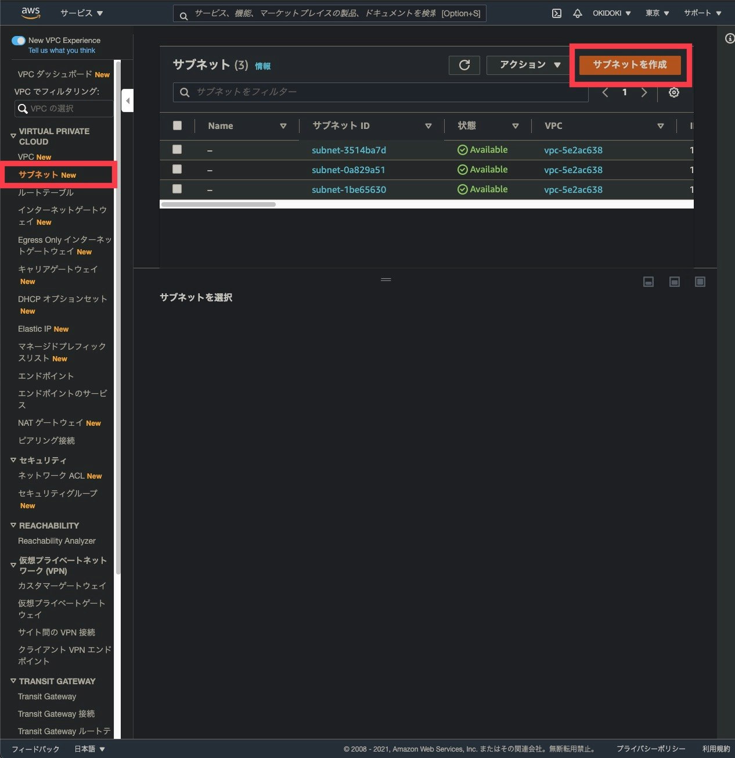Open subnet-3514ba7d link
The height and width of the screenshot is (758, 735).
tap(349, 150)
